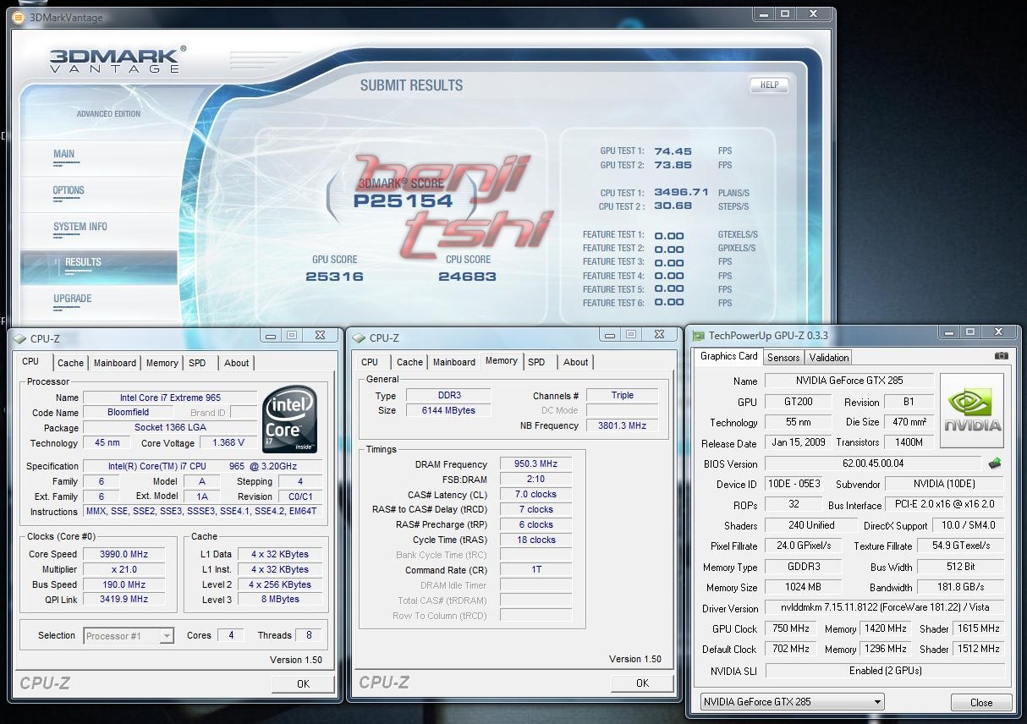Screen dimensions: 1027x724
Task: Click the NVIDIA logo in GPU-Z
Action: [x=971, y=411]
